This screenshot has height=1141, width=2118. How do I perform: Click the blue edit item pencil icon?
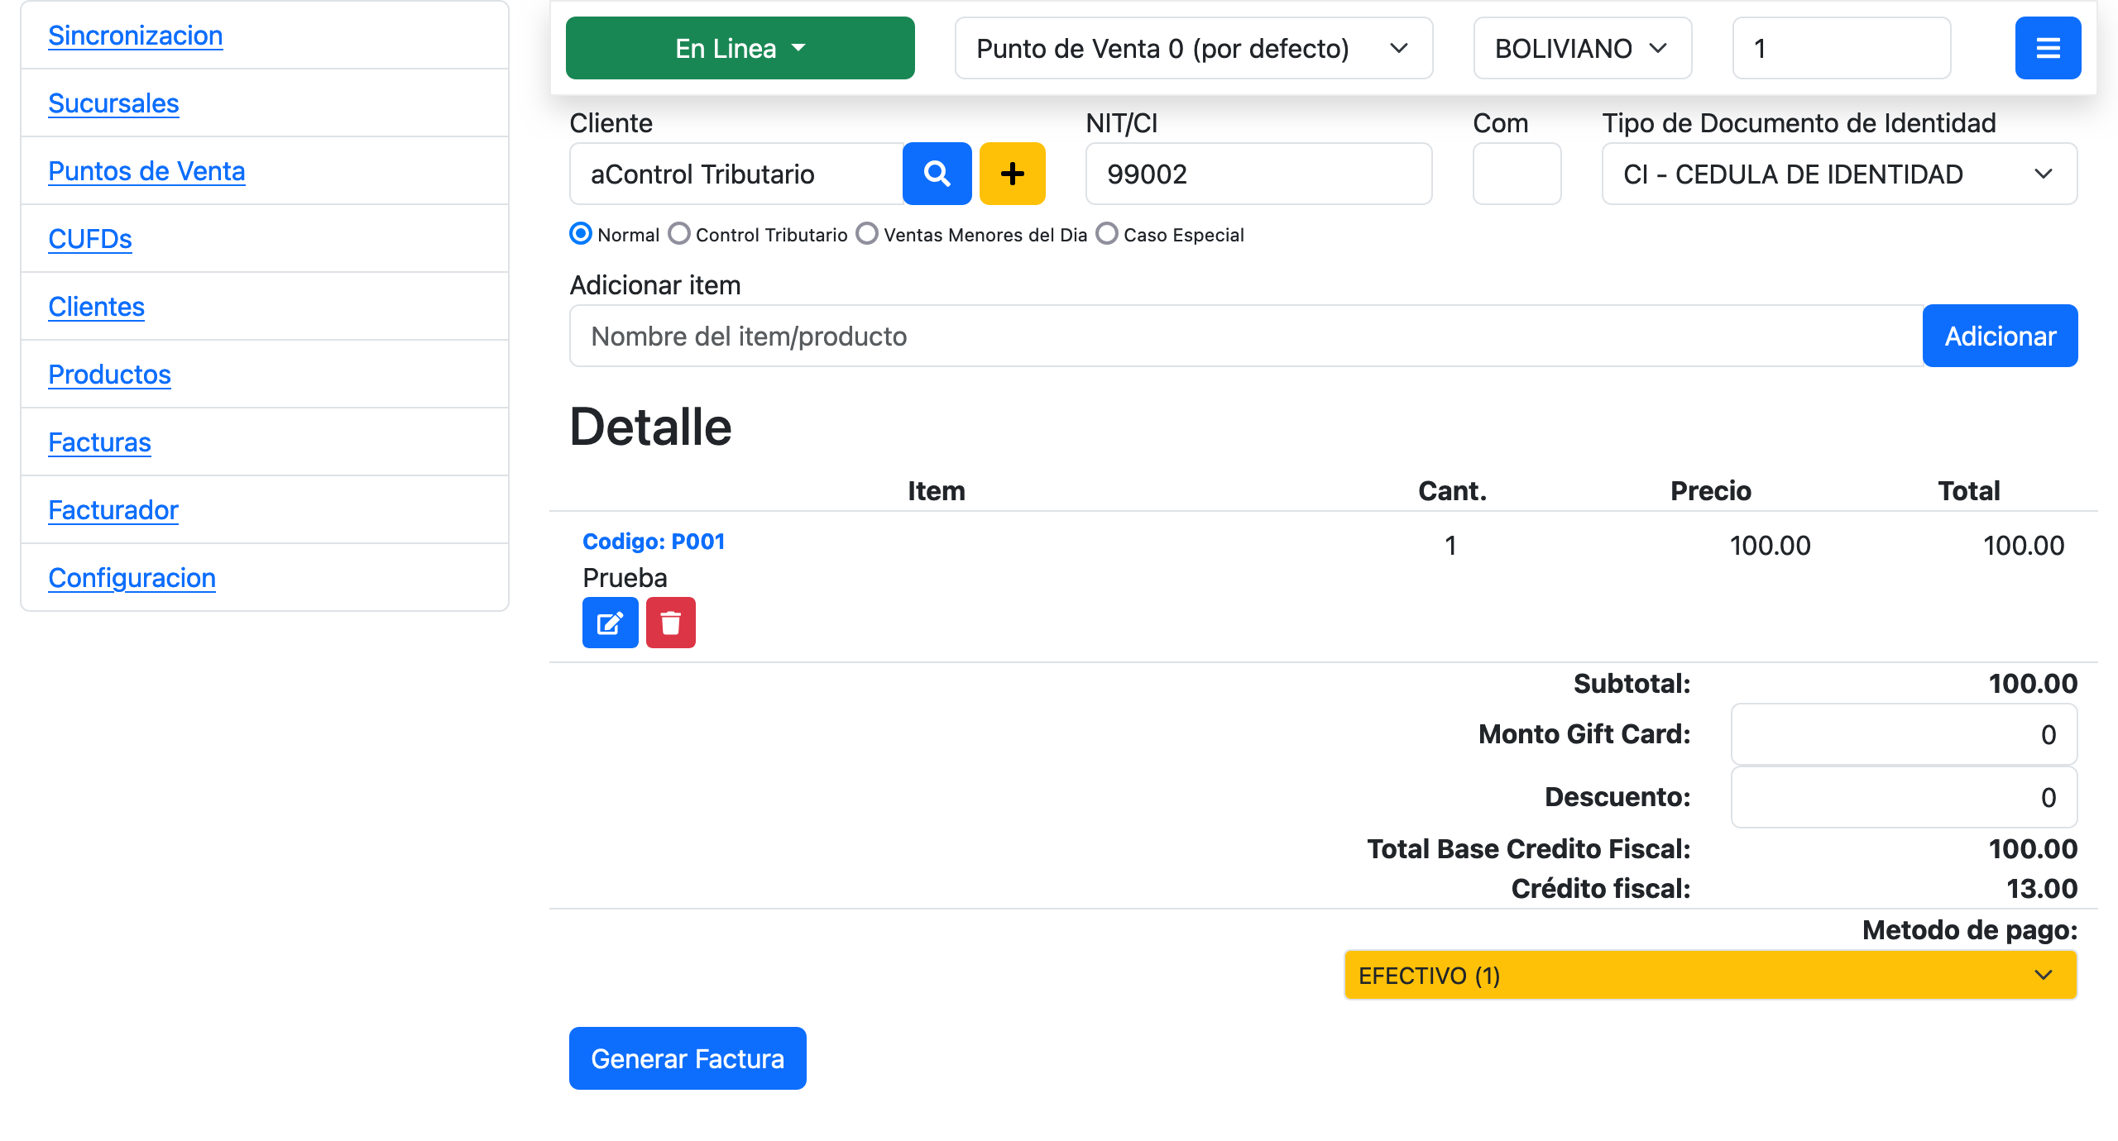(x=610, y=623)
